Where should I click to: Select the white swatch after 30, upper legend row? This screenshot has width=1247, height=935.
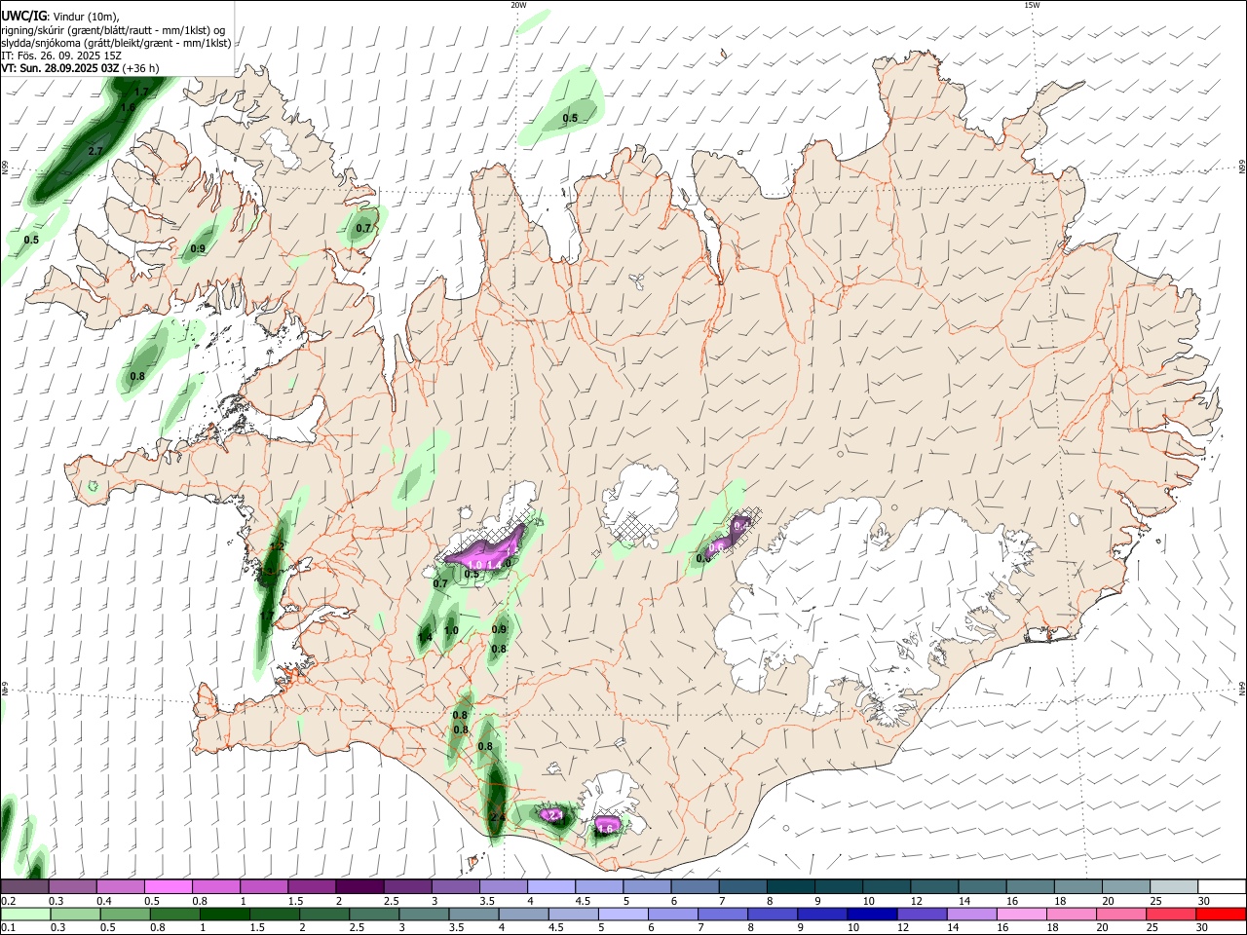[x=1221, y=886]
